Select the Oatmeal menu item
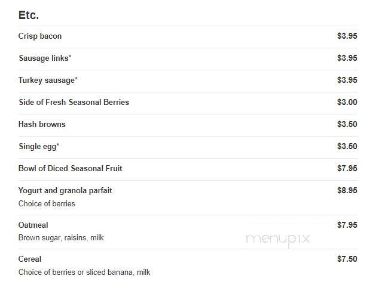This screenshot has width=385, height=288. tap(33, 225)
